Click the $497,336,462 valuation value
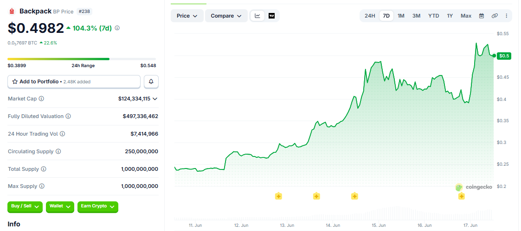The width and height of the screenshot is (521, 231). tap(141, 116)
